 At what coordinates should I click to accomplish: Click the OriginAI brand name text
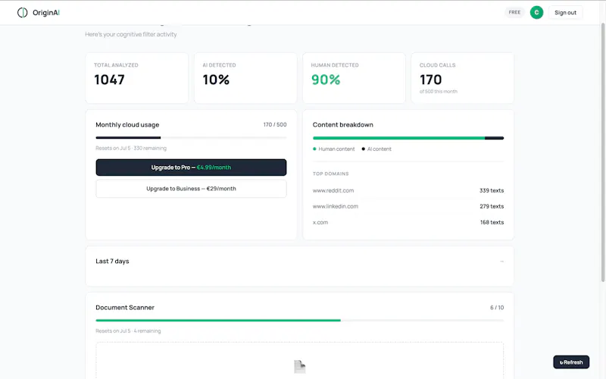46,13
